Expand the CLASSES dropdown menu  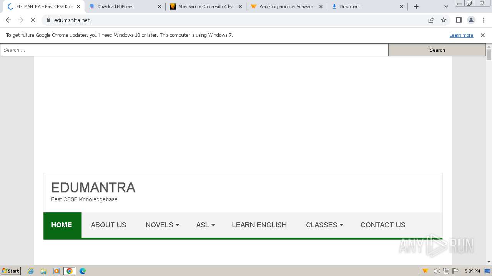click(x=324, y=225)
